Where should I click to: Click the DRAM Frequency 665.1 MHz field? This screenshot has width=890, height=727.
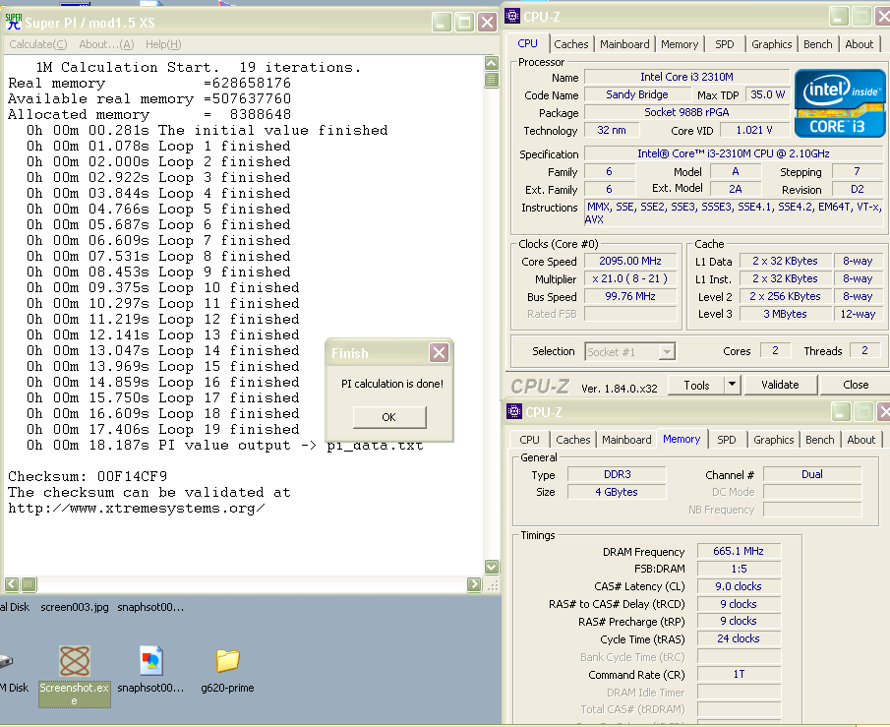pos(739,551)
